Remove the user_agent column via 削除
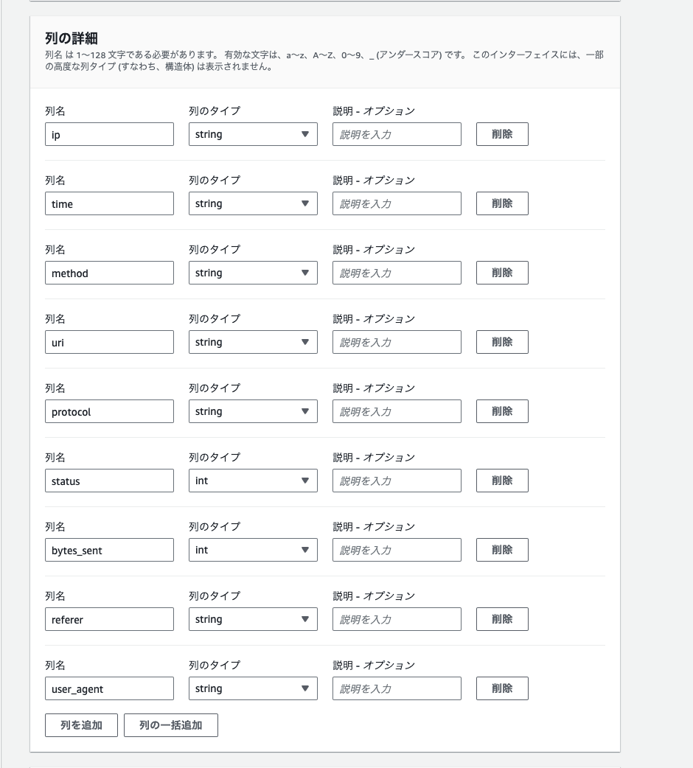The image size is (693, 768). tap(502, 688)
